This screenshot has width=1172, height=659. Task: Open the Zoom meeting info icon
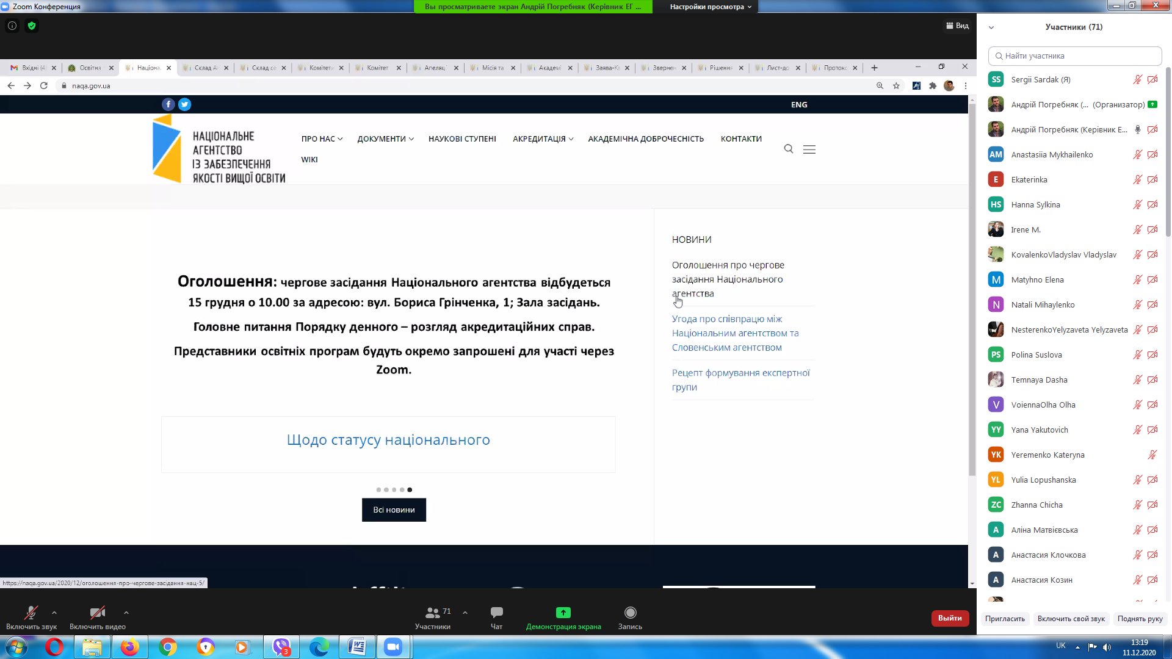(12, 26)
